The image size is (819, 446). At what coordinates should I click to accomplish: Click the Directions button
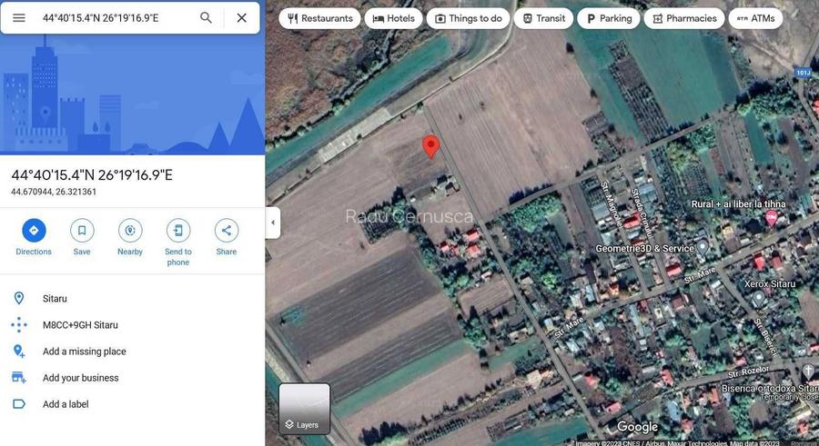pyautogui.click(x=34, y=231)
